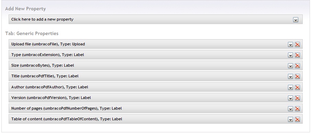Open the Table of content property row
Image resolution: width=311 pixels, height=133 pixels.
(155, 119)
